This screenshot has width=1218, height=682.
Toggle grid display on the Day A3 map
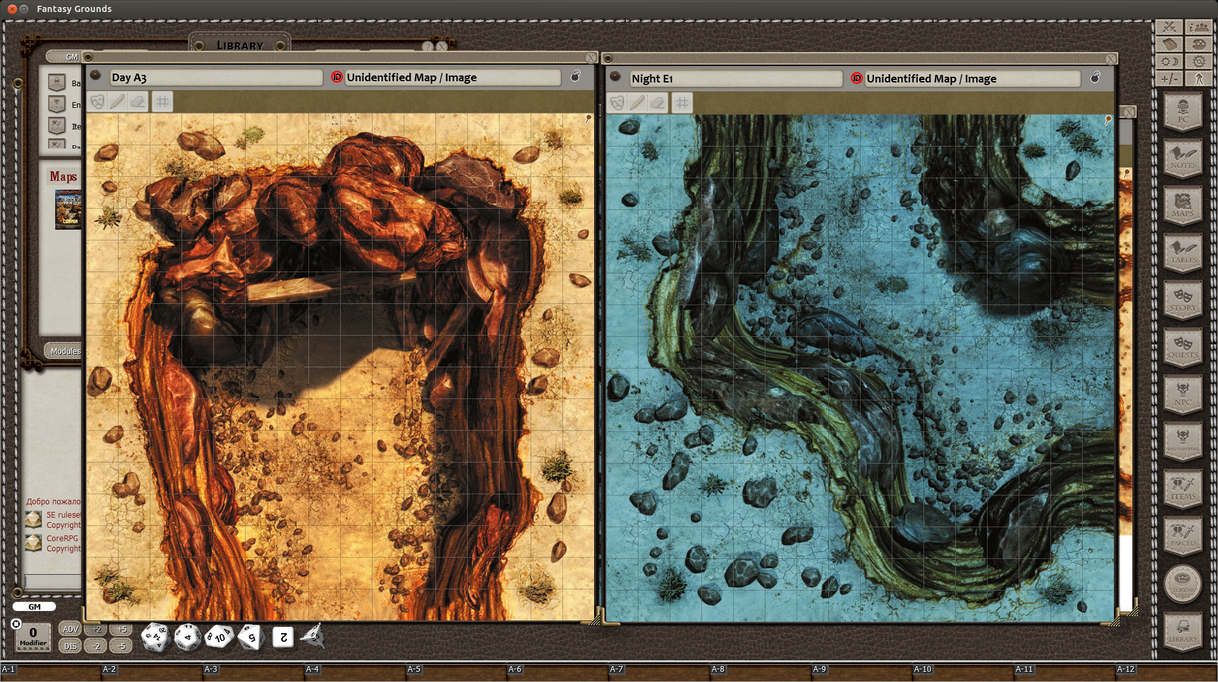click(x=162, y=102)
